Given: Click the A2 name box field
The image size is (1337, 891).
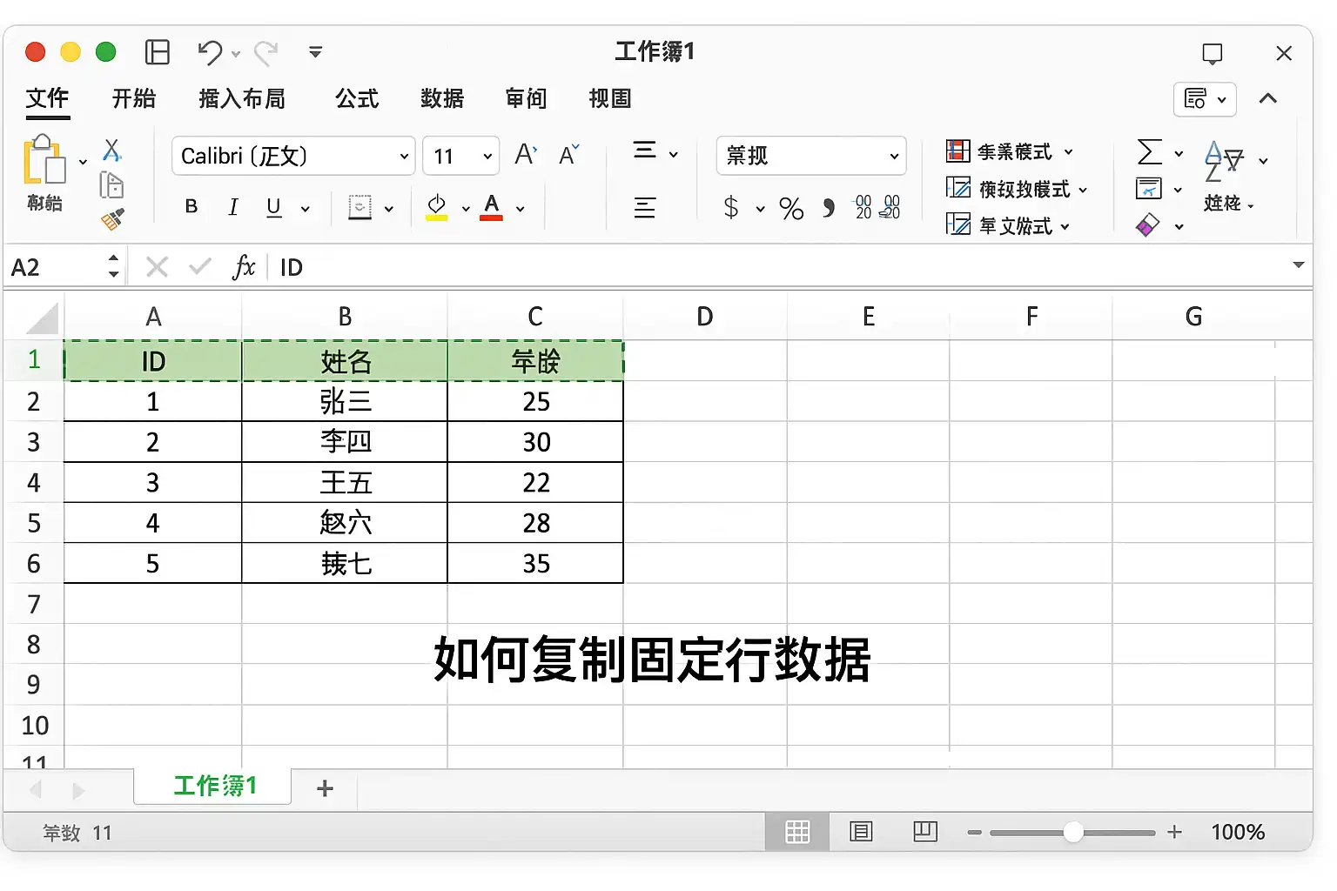Looking at the screenshot, I should coord(63,267).
